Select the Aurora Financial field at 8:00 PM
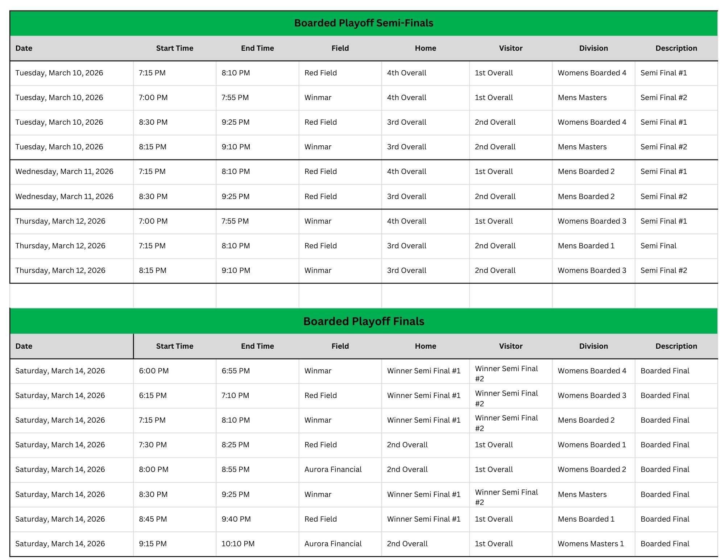Viewport: 725px width, 560px height. [x=333, y=469]
